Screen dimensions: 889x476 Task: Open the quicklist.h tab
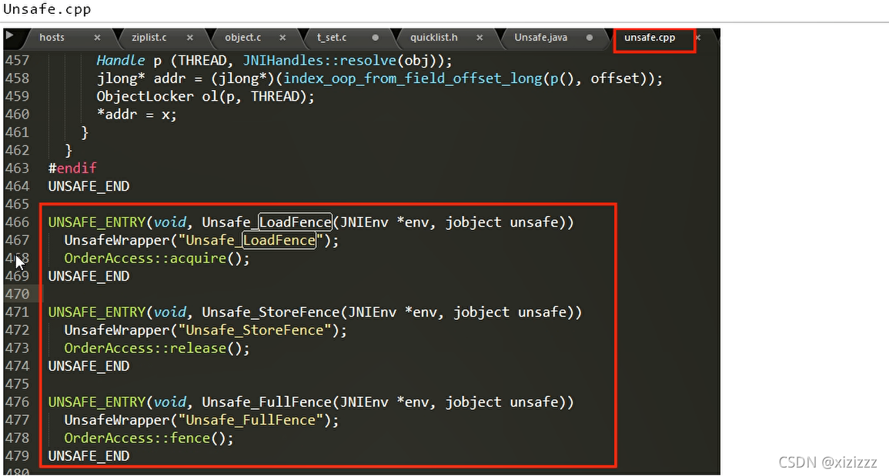[x=434, y=38]
